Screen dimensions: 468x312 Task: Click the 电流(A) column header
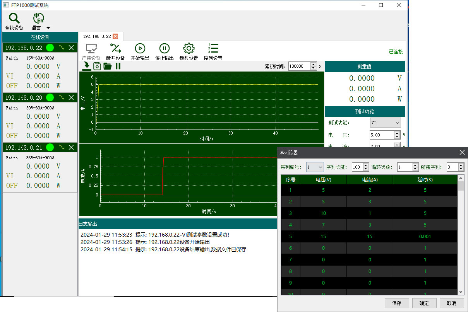point(370,179)
